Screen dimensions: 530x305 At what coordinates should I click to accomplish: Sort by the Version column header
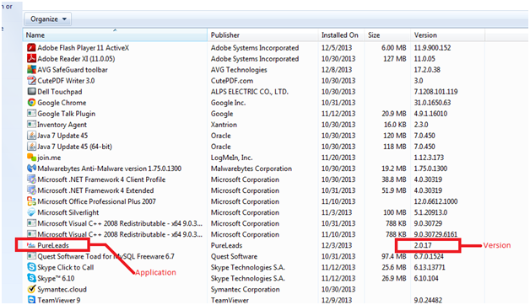pyautogui.click(x=447, y=35)
